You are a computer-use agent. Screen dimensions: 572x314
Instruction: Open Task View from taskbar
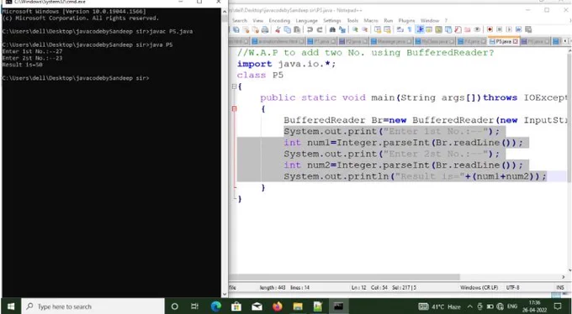click(x=195, y=306)
